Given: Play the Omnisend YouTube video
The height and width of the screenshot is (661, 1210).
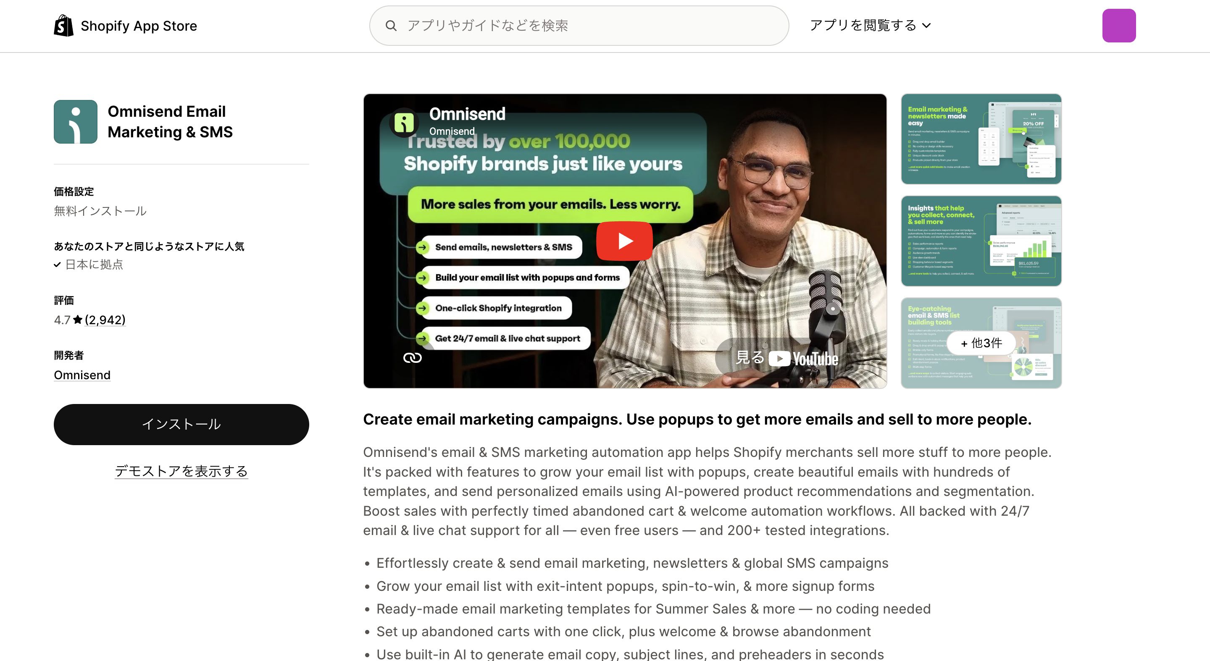Looking at the screenshot, I should pos(624,241).
